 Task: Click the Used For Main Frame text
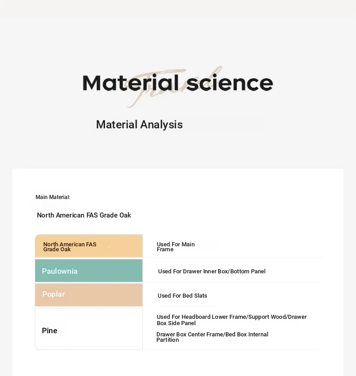[x=176, y=247]
